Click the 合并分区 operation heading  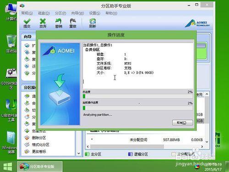pyautogui.click(x=93, y=50)
